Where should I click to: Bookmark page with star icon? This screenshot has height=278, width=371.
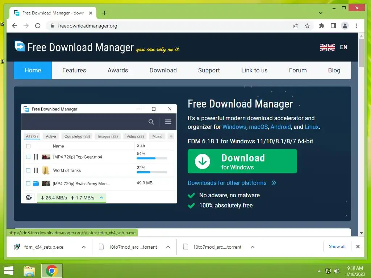(307, 26)
